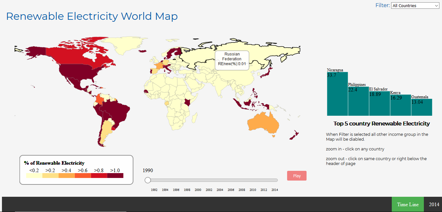Select Colombia on the world map
The width and height of the screenshot is (442, 212).
(x=100, y=99)
